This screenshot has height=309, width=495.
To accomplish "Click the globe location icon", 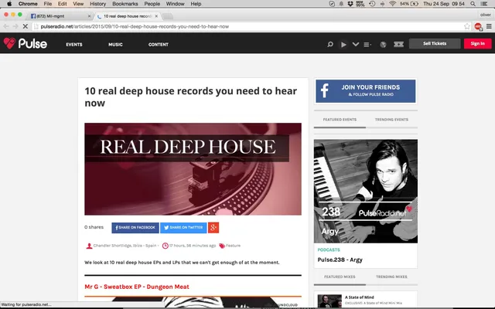I will [383, 45].
